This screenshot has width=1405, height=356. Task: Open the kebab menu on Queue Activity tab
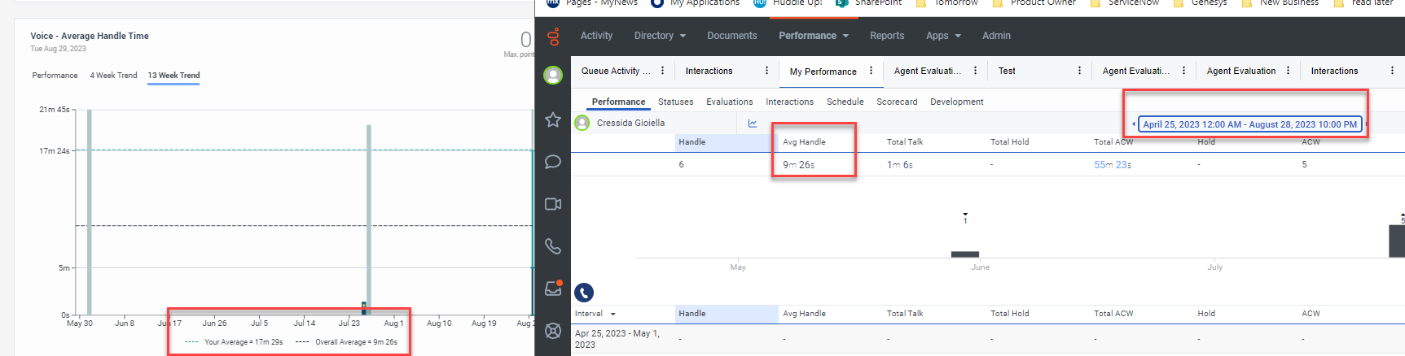[662, 71]
